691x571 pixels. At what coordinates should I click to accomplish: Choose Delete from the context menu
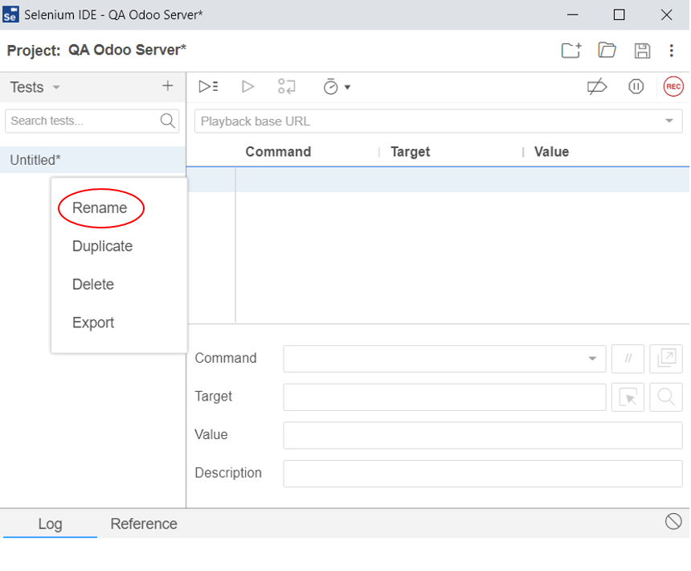(93, 285)
